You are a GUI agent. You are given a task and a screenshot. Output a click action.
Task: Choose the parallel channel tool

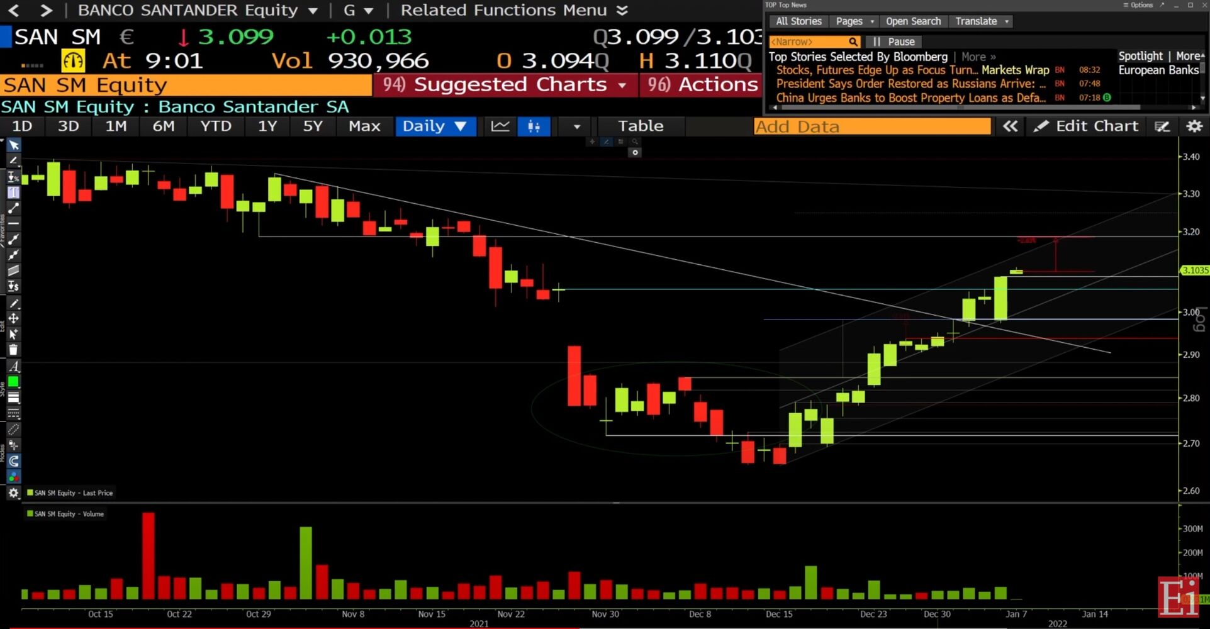point(13,270)
